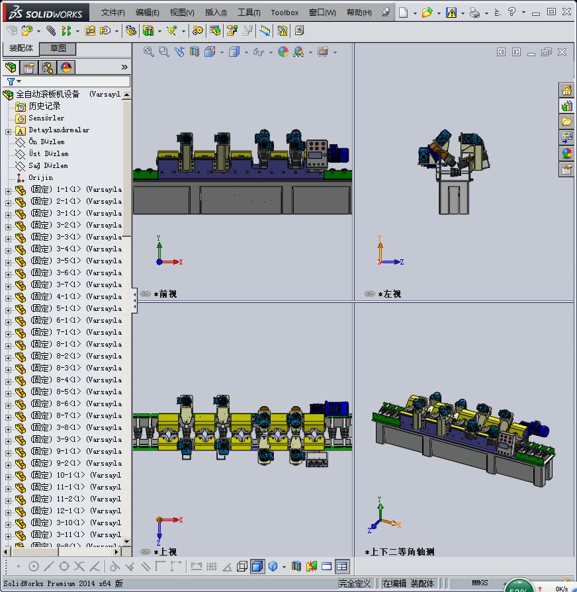Screen dimensions: 577x592
Task: Expand the Detaylandırmalar tree node
Action: (8, 130)
